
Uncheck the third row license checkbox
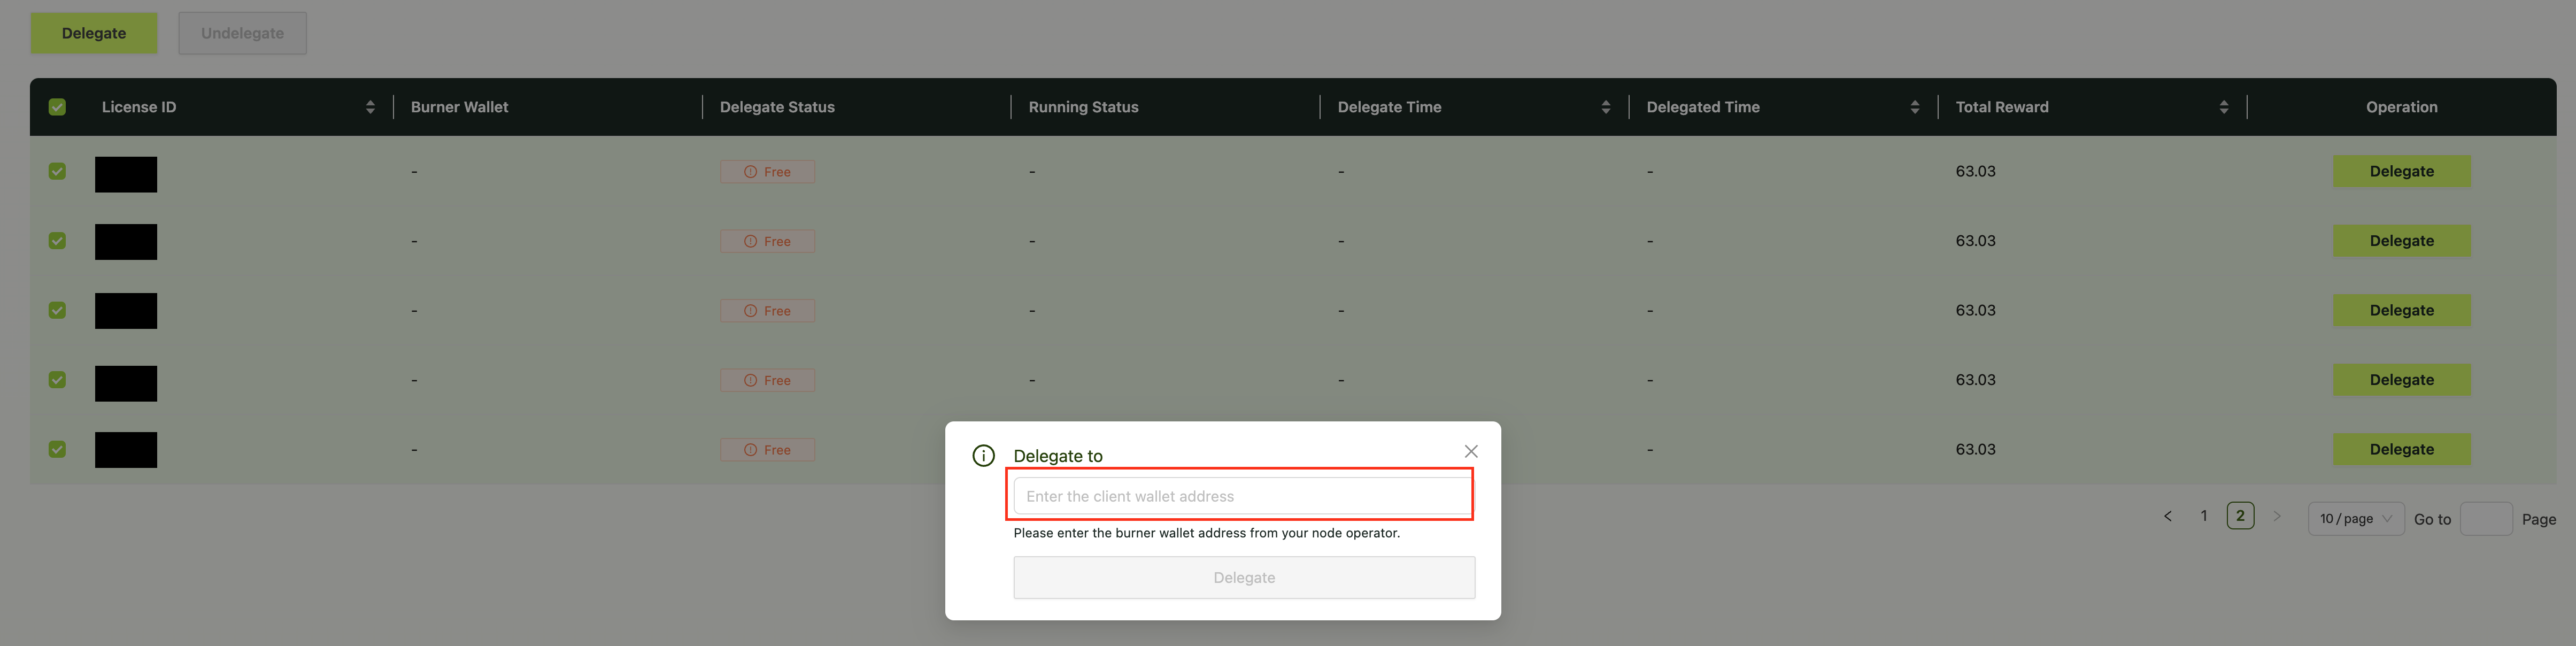tap(57, 310)
